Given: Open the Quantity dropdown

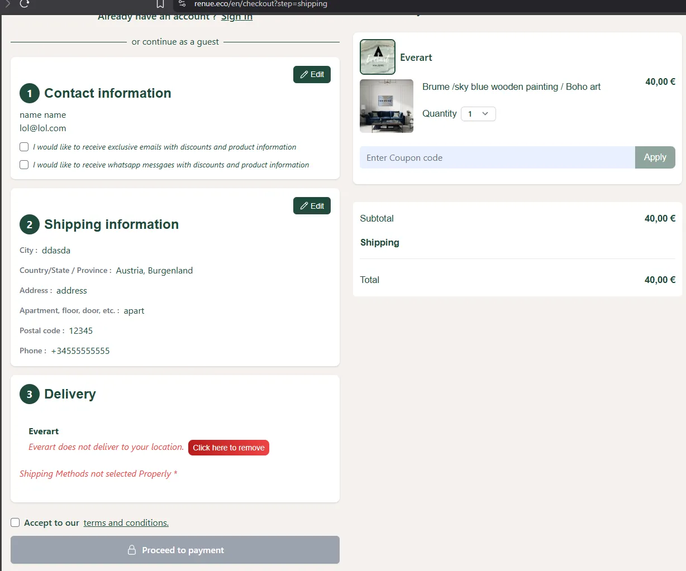Looking at the screenshot, I should click(478, 114).
